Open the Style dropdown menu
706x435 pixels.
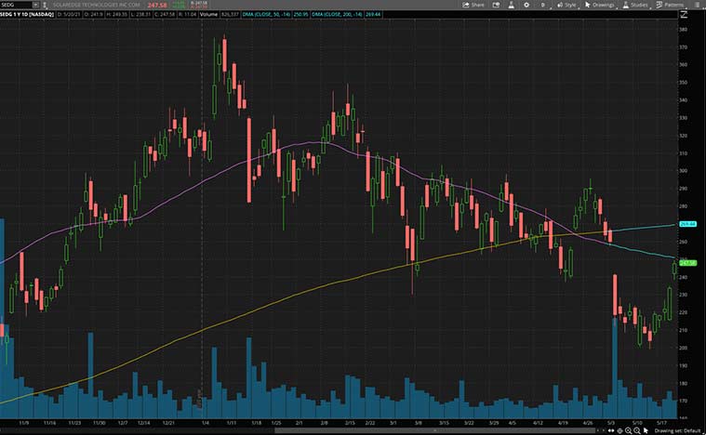click(566, 5)
